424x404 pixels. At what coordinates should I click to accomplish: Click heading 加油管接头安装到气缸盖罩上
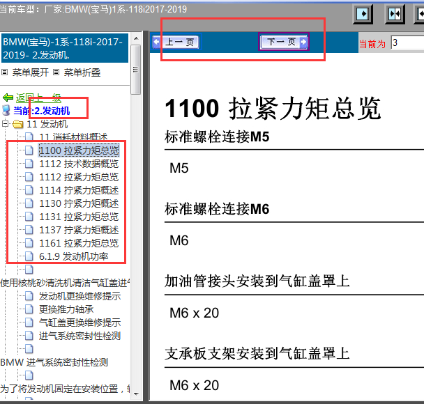257,281
